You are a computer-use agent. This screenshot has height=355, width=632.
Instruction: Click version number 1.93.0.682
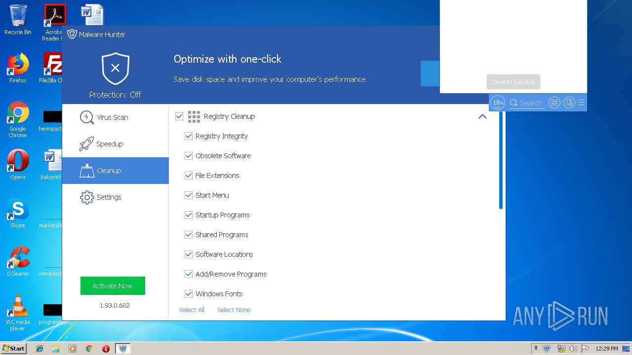pyautogui.click(x=115, y=305)
